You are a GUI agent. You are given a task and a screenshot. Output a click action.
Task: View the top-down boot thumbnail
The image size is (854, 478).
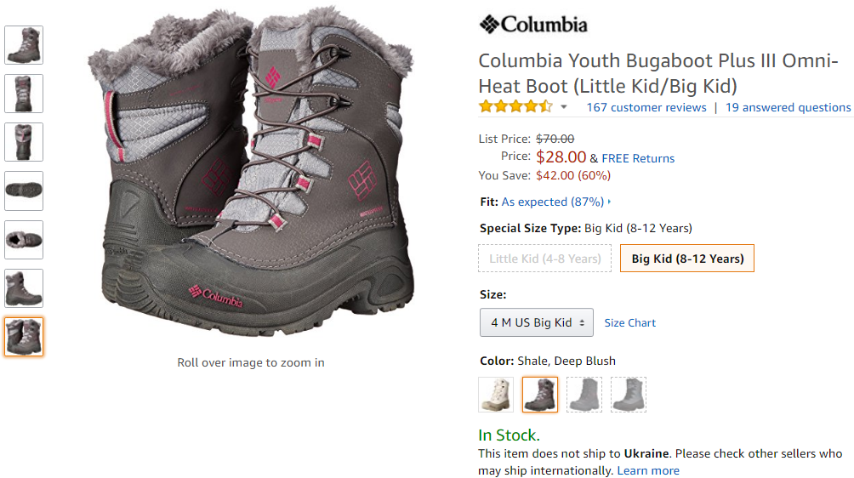[24, 240]
